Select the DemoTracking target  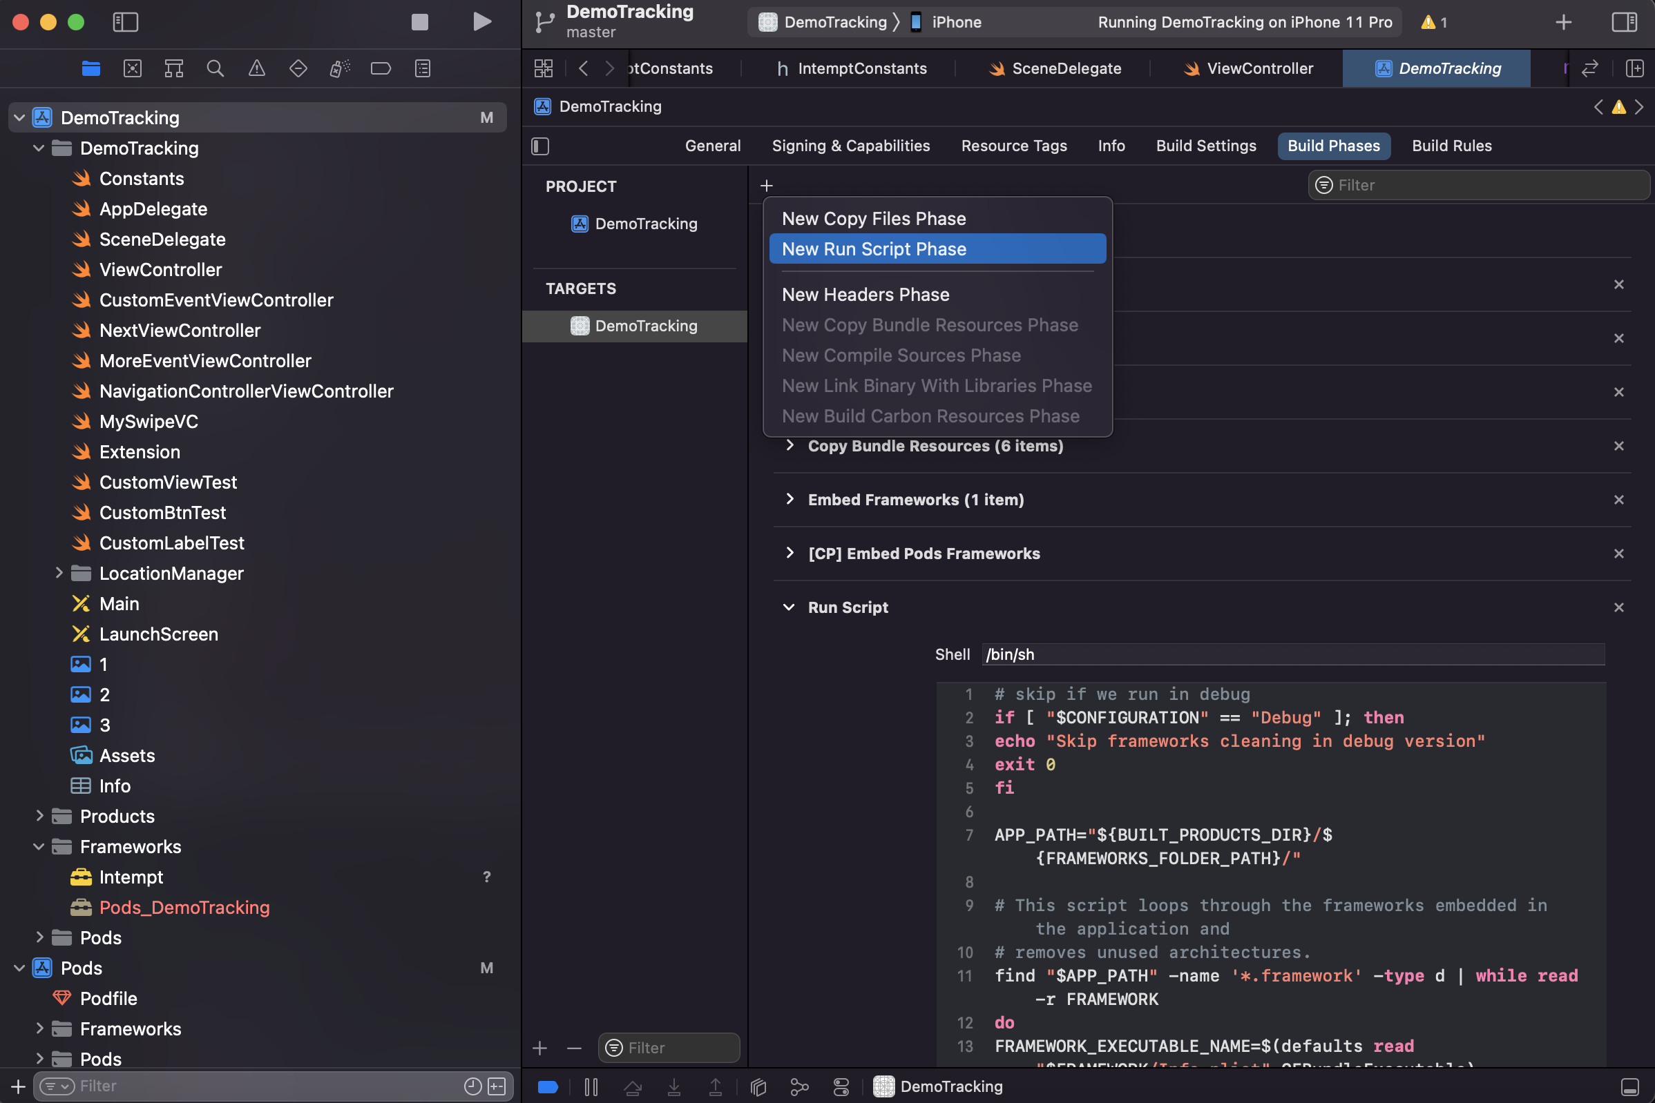634,326
